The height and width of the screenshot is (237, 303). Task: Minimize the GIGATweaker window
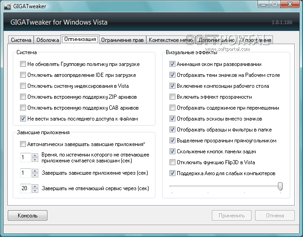point(263,5)
